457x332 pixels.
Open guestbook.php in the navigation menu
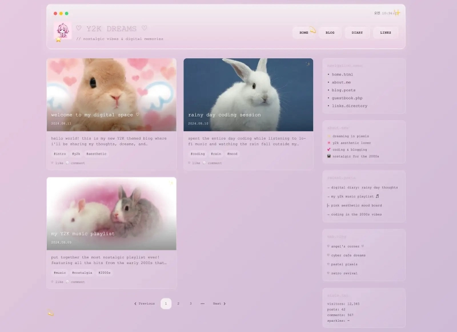click(x=347, y=98)
